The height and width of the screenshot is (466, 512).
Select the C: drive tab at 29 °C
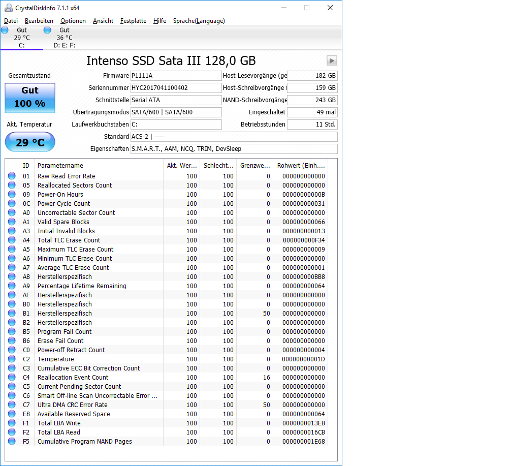[21, 38]
